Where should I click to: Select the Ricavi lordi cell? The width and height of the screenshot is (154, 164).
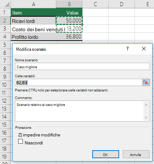(x=33, y=21)
